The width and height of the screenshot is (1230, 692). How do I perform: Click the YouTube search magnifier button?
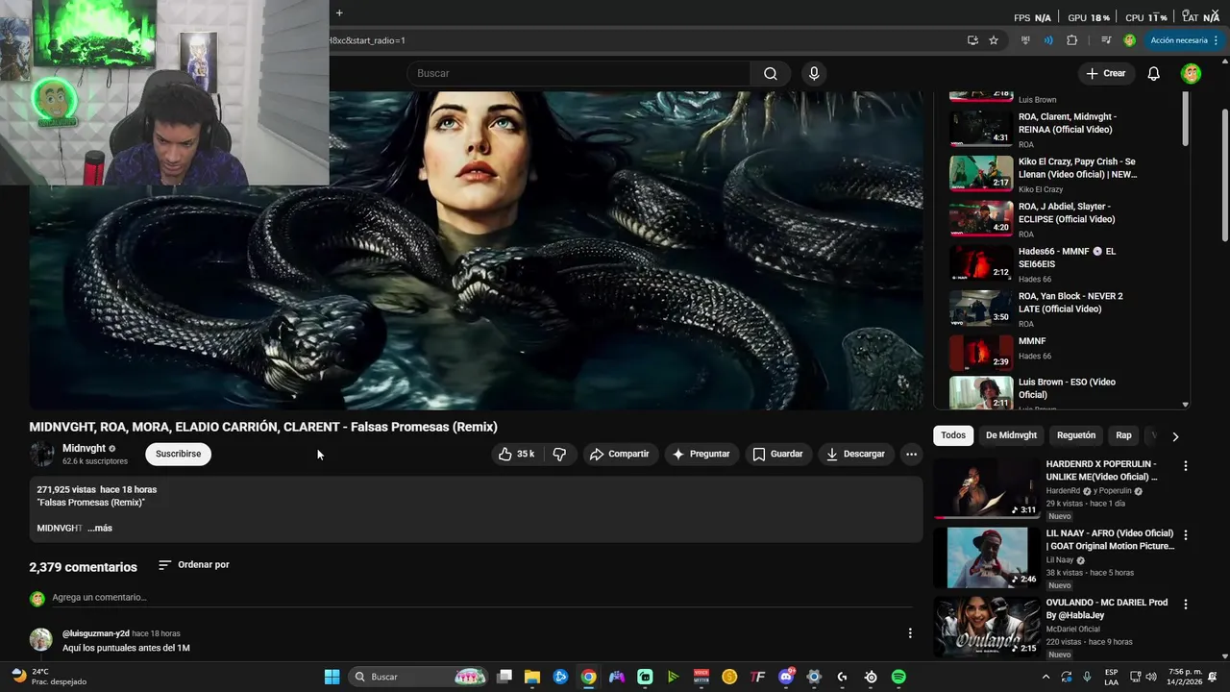tap(770, 73)
